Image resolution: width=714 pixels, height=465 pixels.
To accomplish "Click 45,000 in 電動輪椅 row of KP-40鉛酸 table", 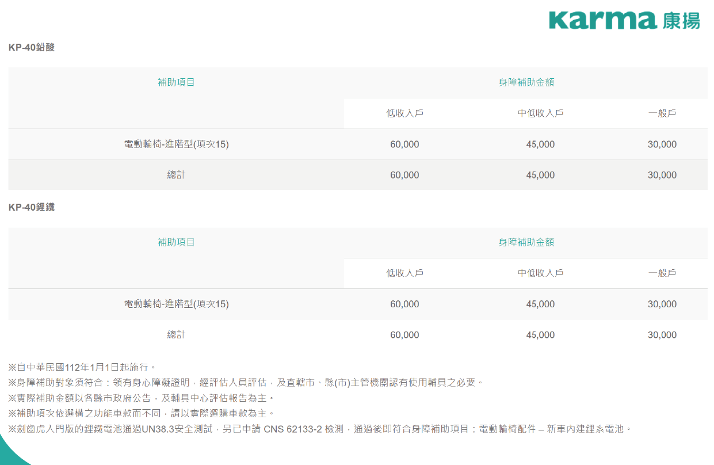I will pyautogui.click(x=540, y=144).
